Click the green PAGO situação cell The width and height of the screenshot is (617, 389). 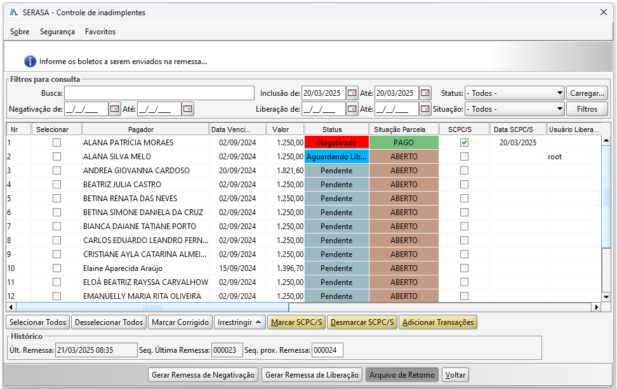(x=404, y=142)
